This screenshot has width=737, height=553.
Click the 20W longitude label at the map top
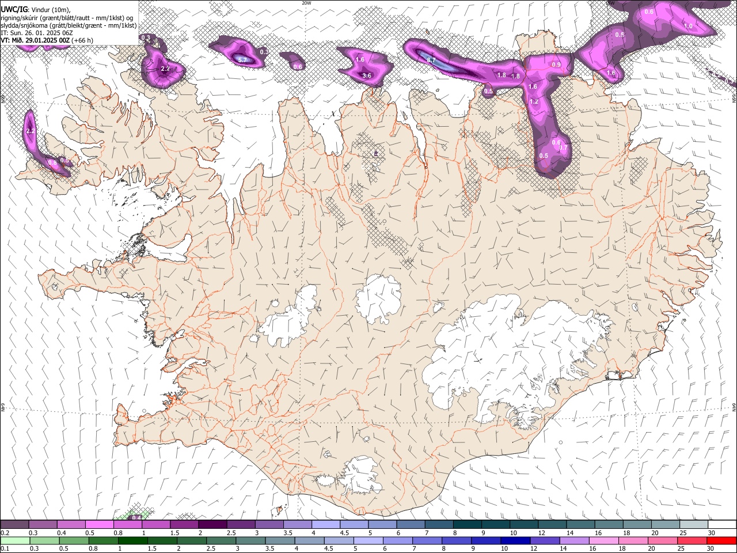pyautogui.click(x=306, y=3)
